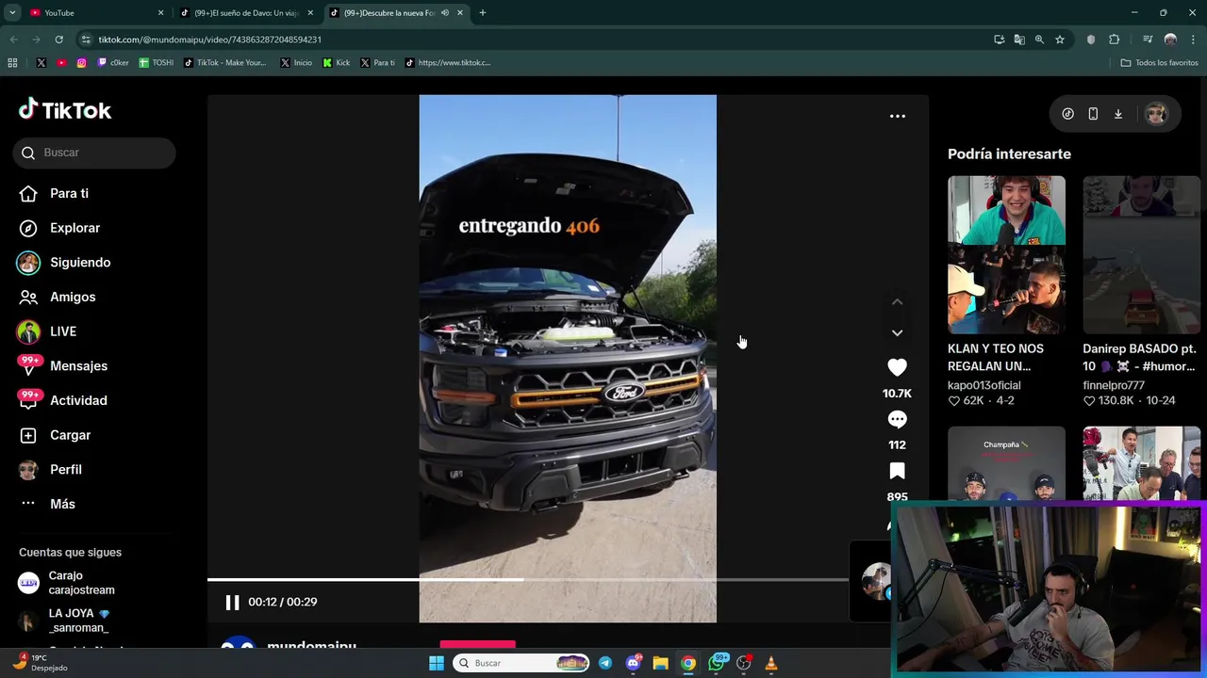Open VLC media player from taskbar
This screenshot has height=678, width=1207.
click(x=771, y=663)
